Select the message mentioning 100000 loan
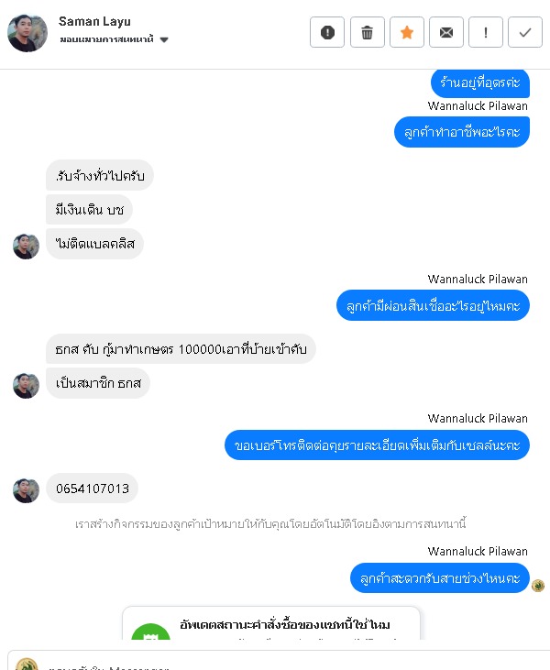 181,349
